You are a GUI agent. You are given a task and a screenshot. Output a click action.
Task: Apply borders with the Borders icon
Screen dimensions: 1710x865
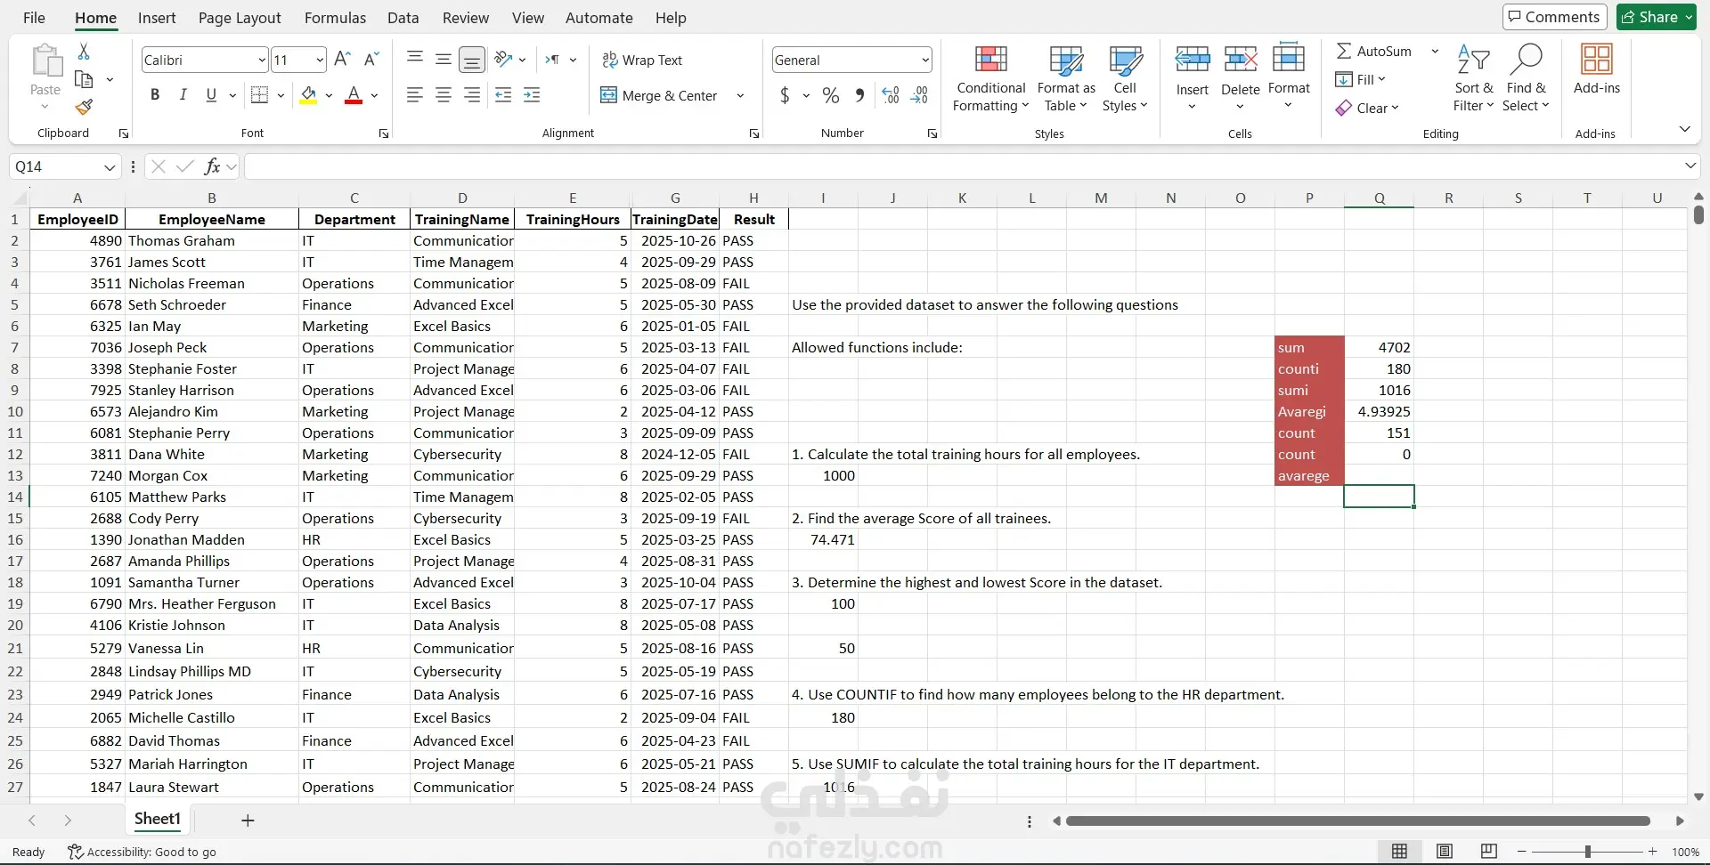(259, 94)
